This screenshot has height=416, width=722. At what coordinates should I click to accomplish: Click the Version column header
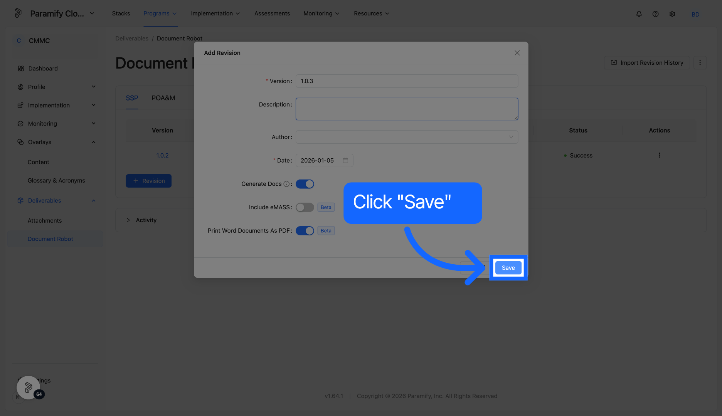coord(162,131)
